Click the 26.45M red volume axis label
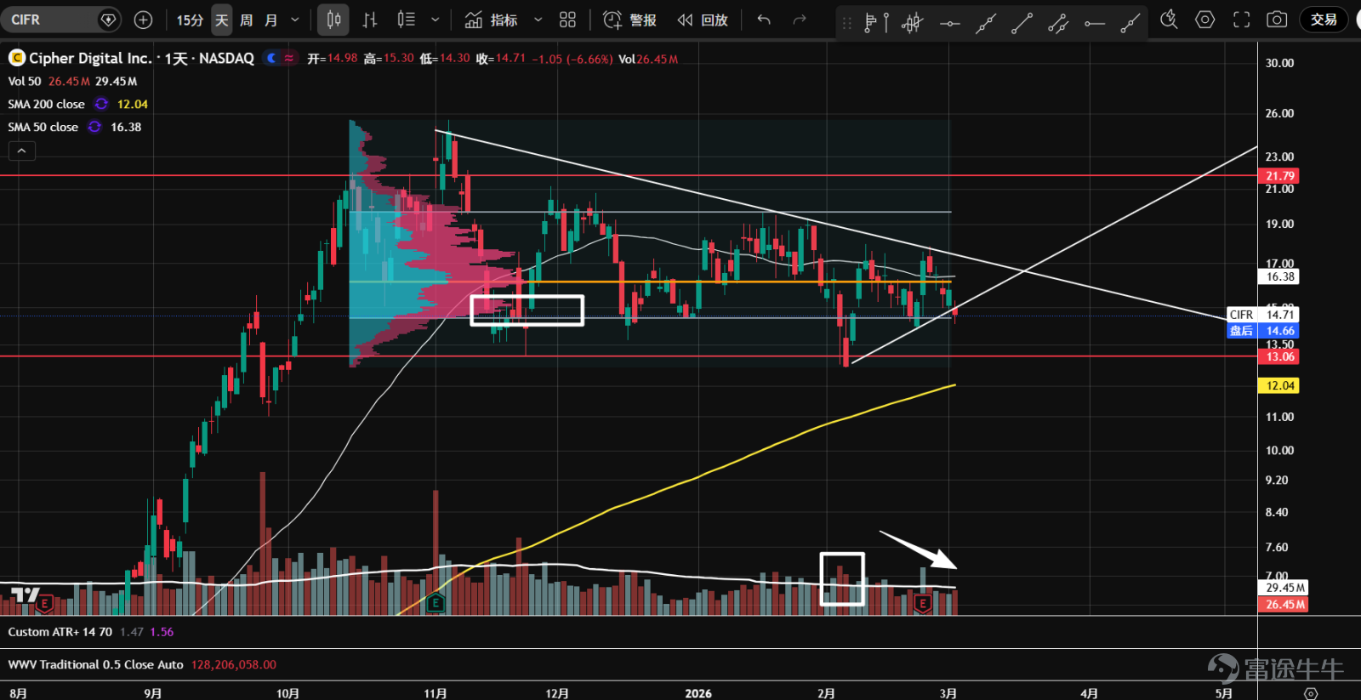The width and height of the screenshot is (1361, 700). pos(1284,605)
